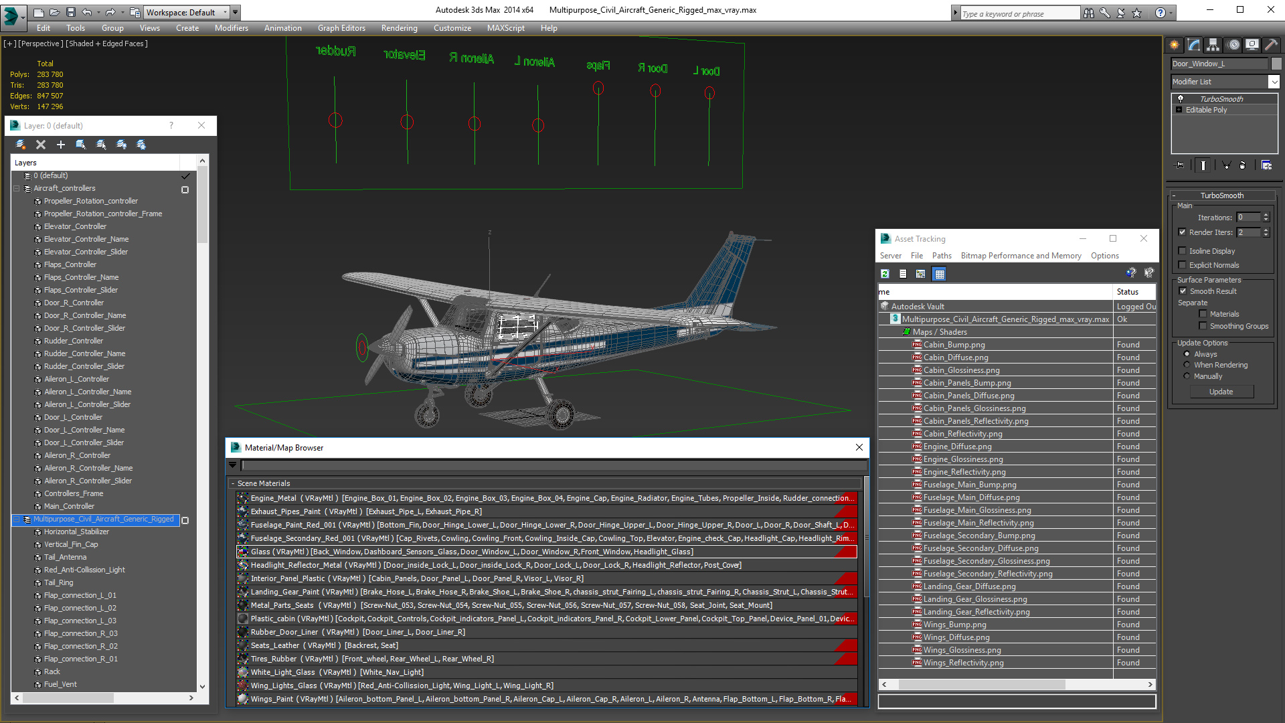The width and height of the screenshot is (1285, 723).
Task: Click Freeze/Unfreeze All Layers icon
Action: pos(141,145)
